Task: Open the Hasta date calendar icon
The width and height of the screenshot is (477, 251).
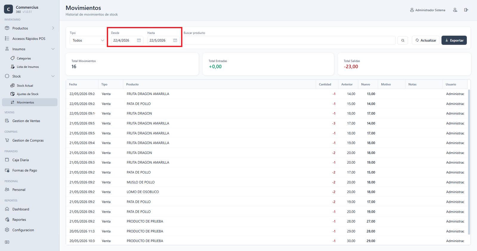Action: (175, 40)
